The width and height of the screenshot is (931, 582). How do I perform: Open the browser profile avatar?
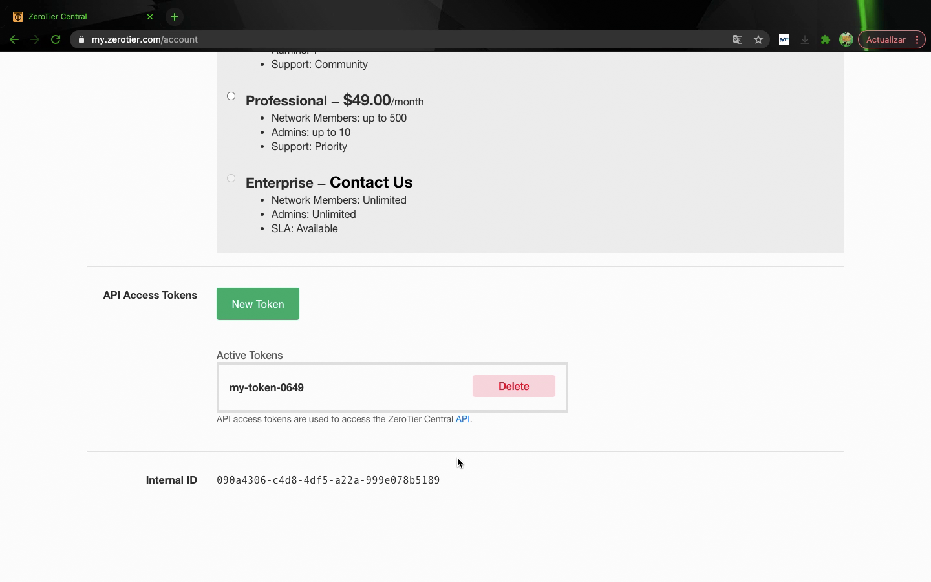coord(846,39)
